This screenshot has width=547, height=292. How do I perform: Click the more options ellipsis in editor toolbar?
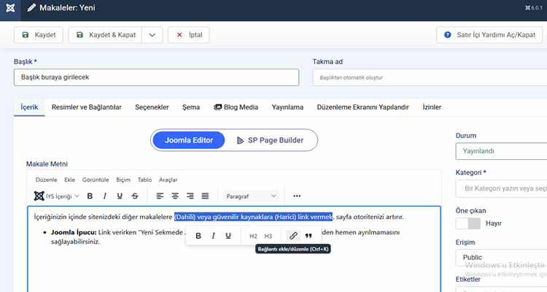[297, 196]
